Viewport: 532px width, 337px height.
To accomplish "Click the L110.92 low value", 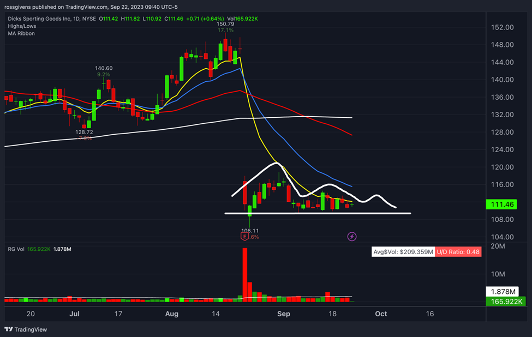I will tap(152, 19).
